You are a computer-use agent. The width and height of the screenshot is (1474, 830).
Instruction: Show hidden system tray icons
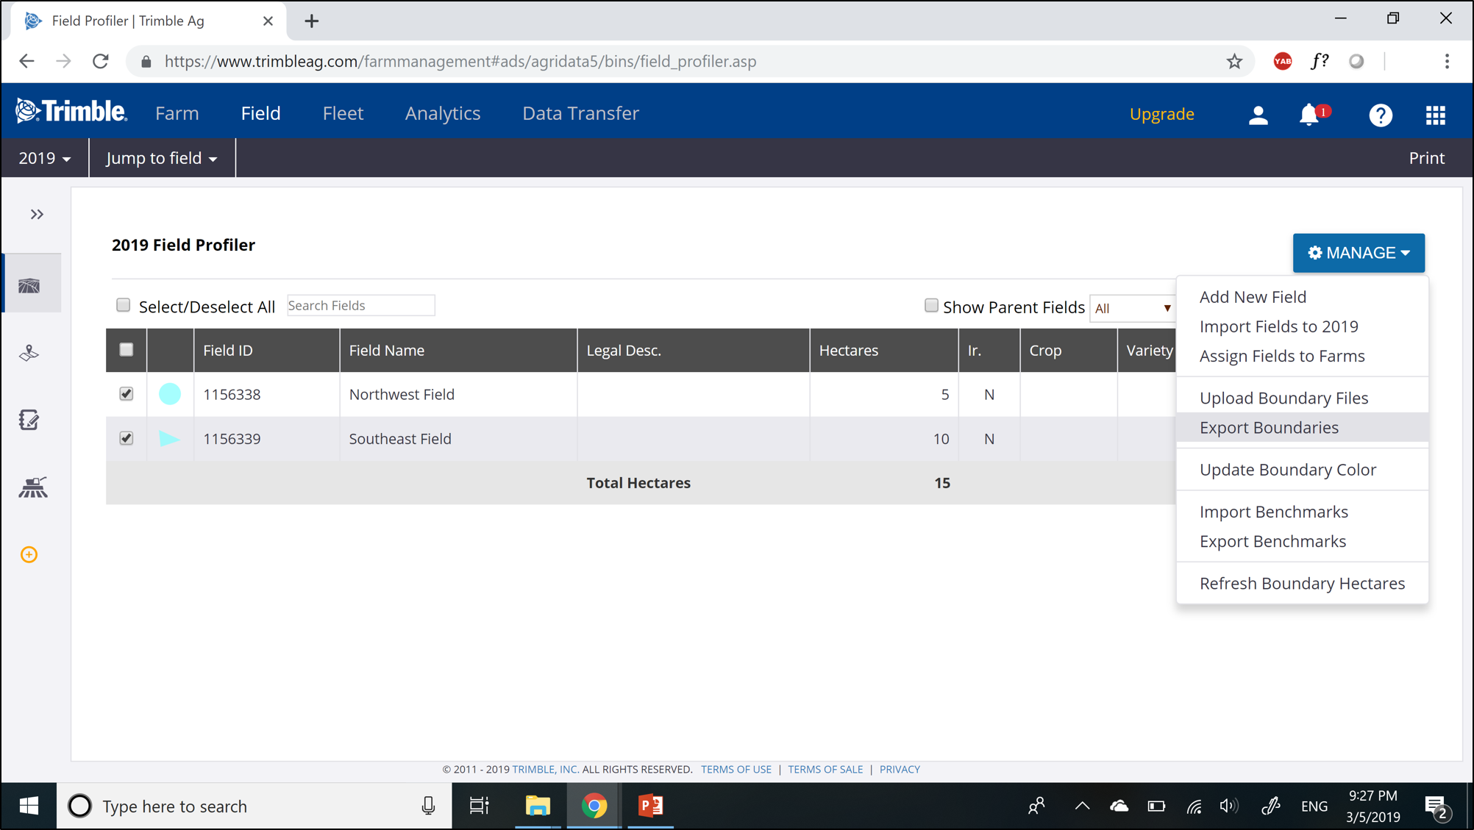point(1082,806)
